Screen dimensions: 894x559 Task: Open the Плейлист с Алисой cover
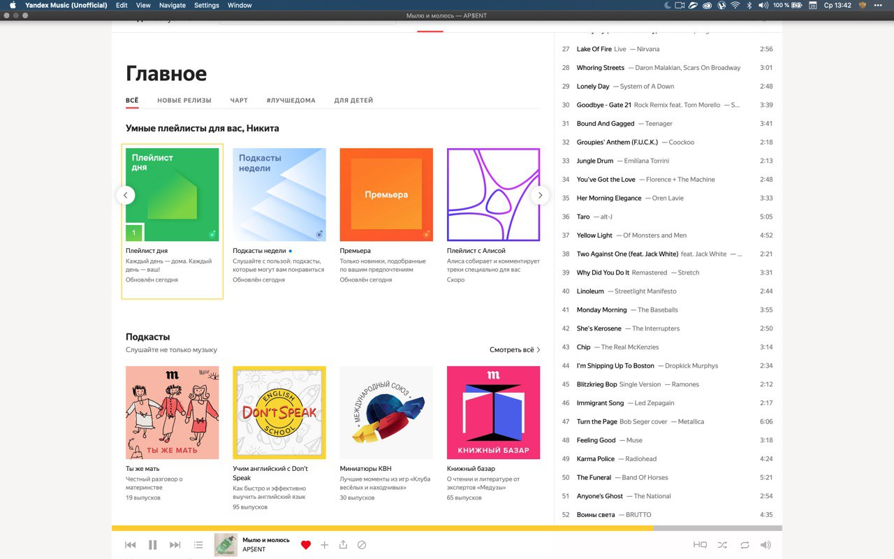(493, 194)
